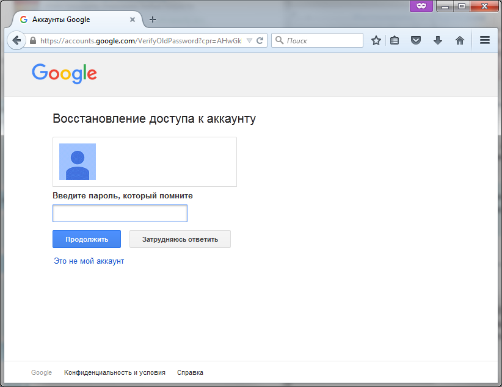Open the address bar history dropdown
The width and height of the screenshot is (502, 387).
(250, 40)
